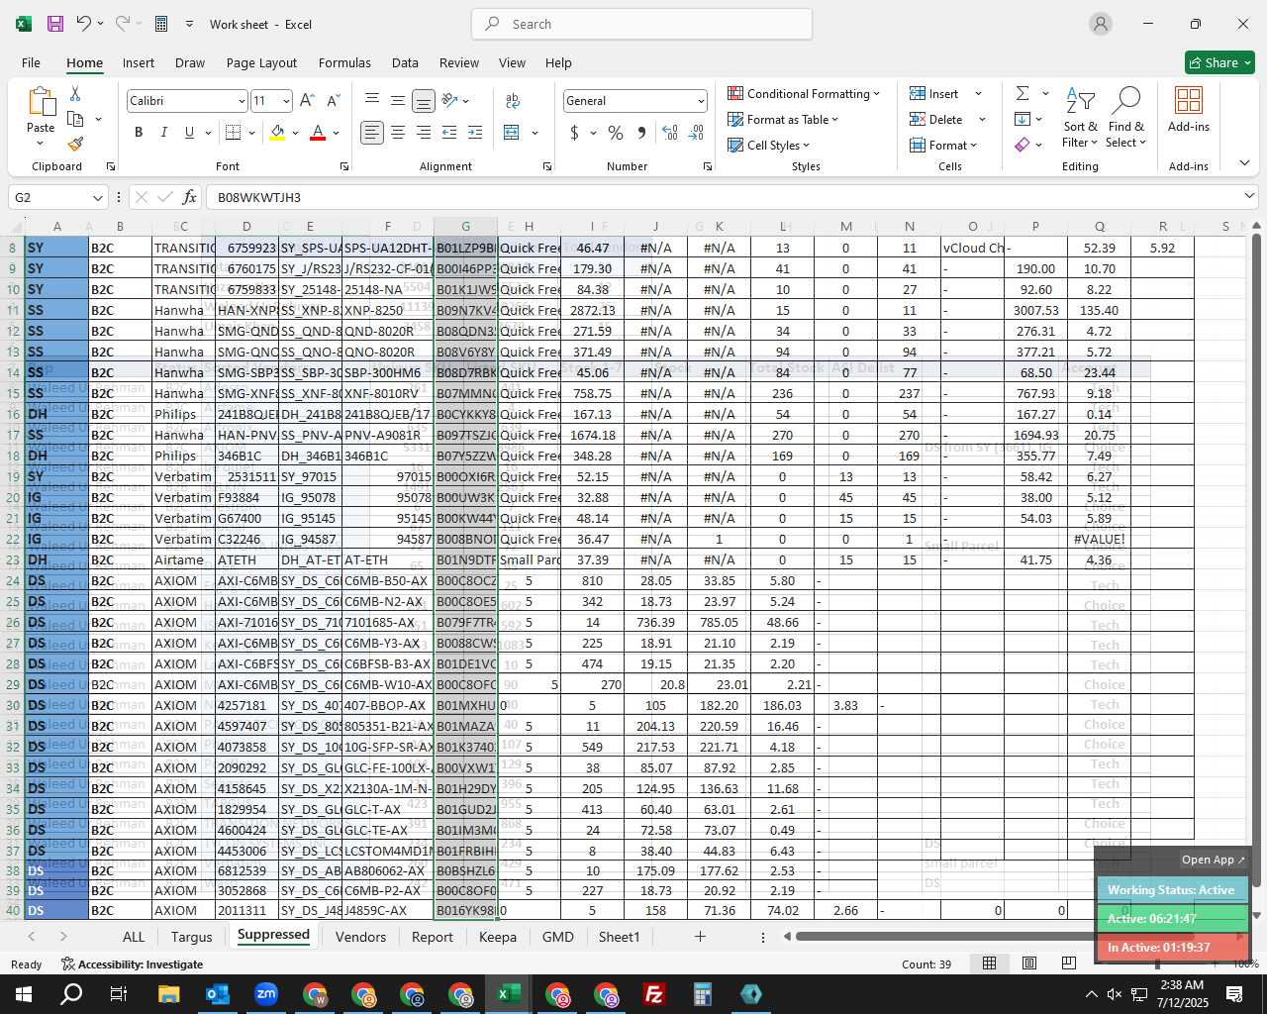The width and height of the screenshot is (1267, 1014).
Task: Toggle Align Left for cell
Action: [x=372, y=133]
